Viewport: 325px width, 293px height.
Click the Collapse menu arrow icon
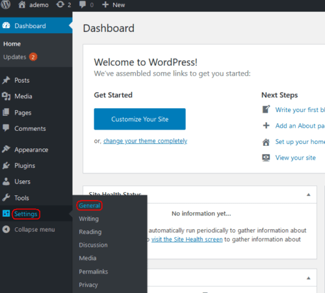6,229
